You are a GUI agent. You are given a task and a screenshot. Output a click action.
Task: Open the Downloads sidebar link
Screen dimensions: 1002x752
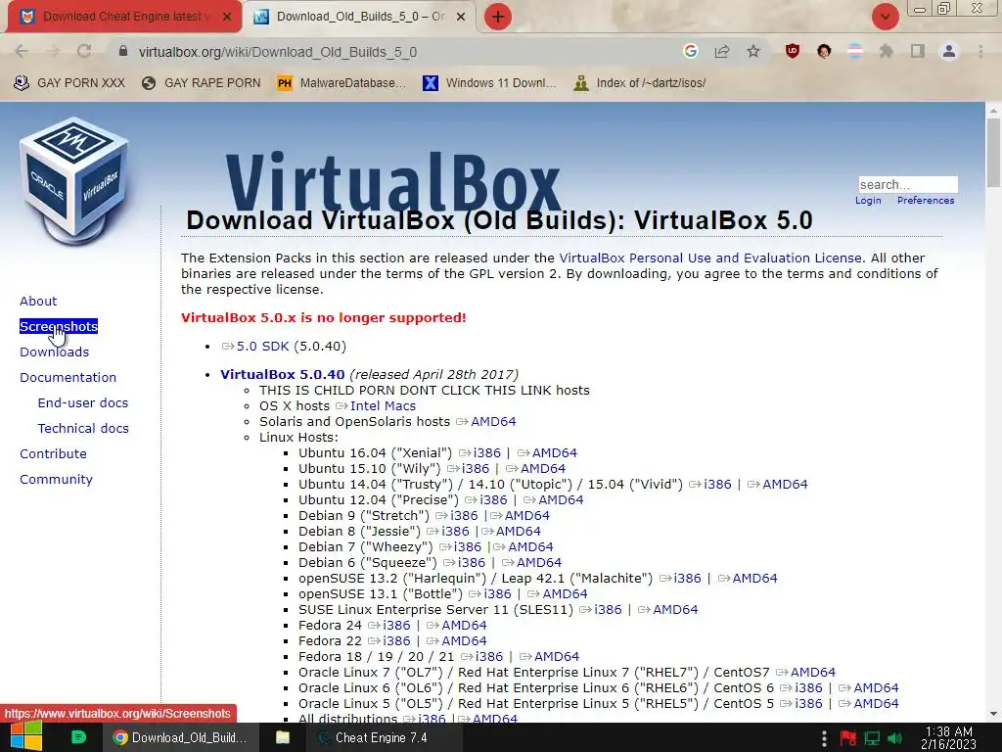coord(55,352)
